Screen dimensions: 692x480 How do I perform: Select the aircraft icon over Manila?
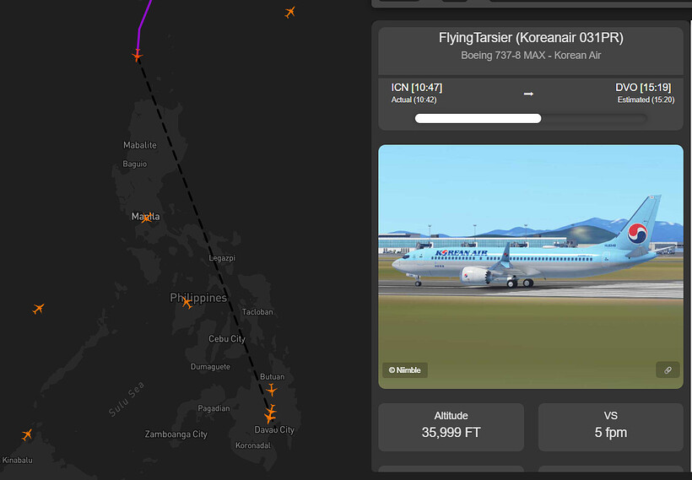coord(147,218)
